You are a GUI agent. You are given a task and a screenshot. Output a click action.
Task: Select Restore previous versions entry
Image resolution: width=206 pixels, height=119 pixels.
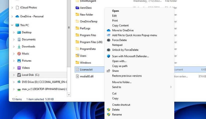pos(127,76)
